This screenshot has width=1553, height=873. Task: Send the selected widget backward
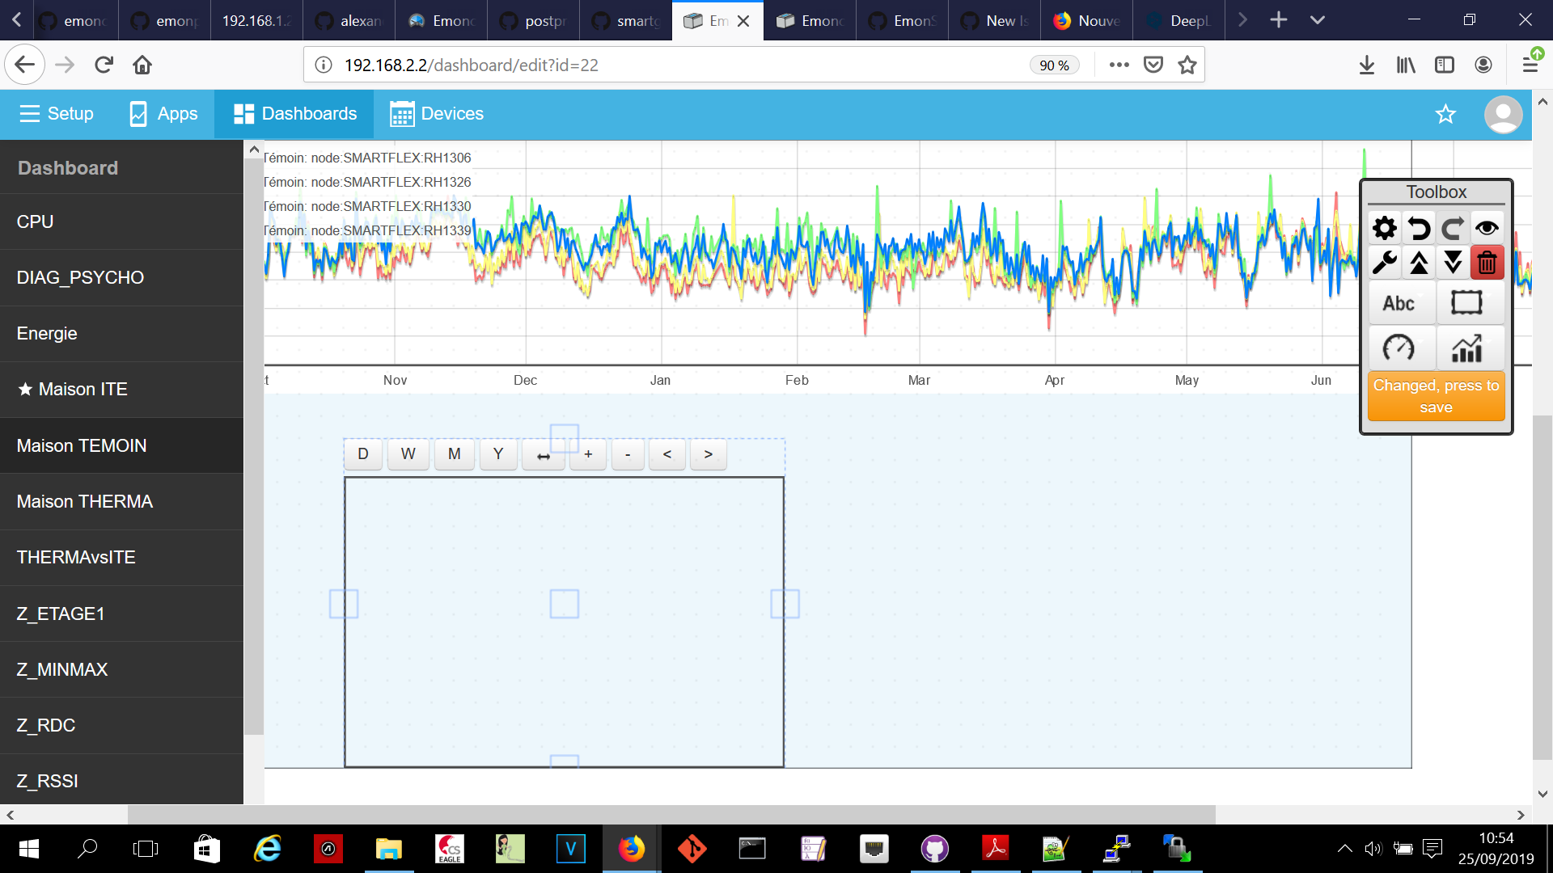coord(1453,262)
